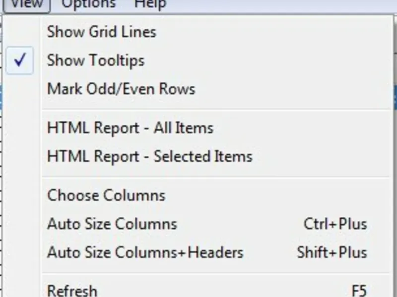The width and height of the screenshot is (397, 297).
Task: Refresh the list from the View menu
Action: (72, 290)
